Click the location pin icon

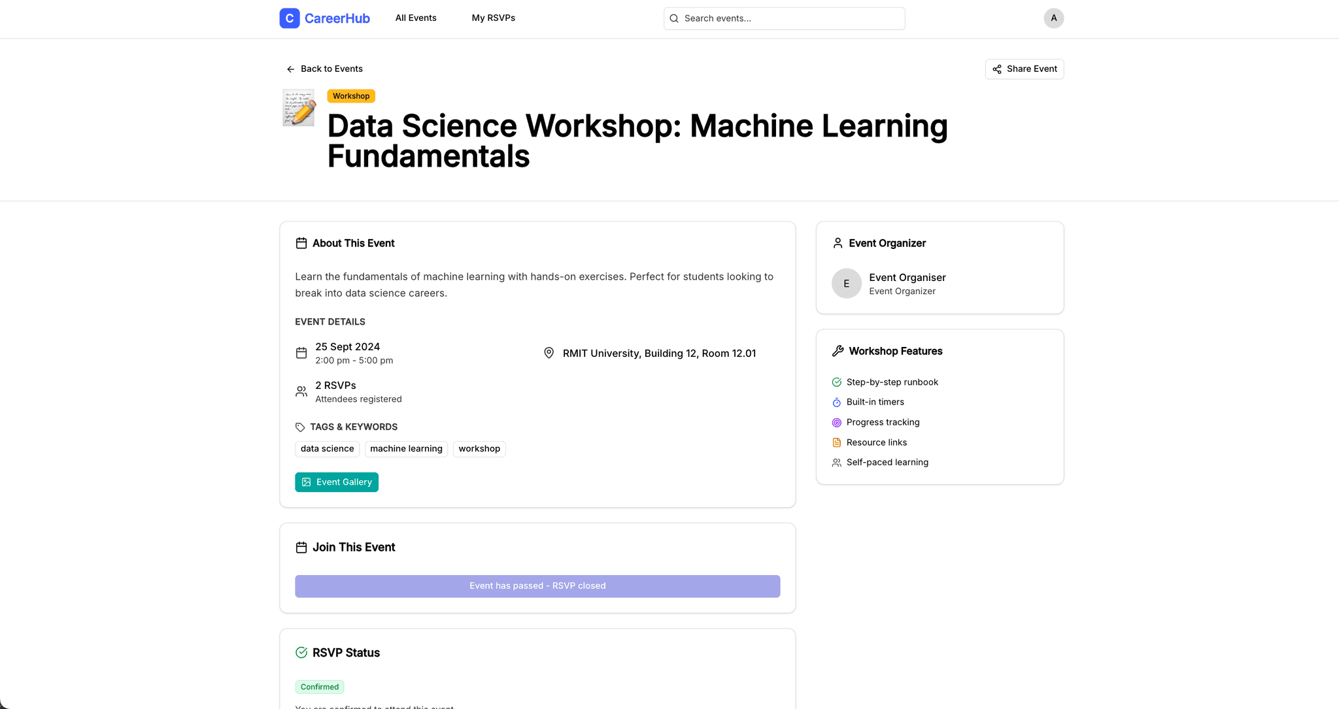(x=549, y=353)
